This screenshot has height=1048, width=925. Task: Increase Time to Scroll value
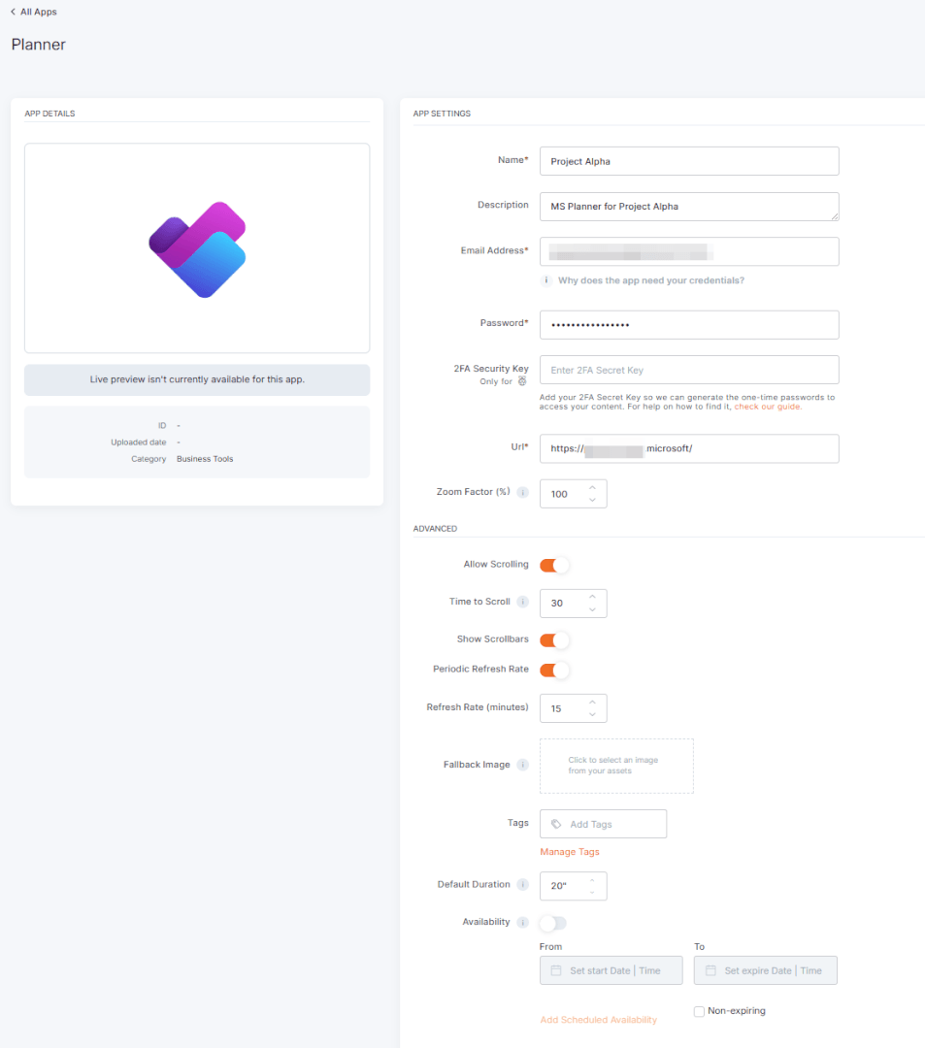click(592, 597)
